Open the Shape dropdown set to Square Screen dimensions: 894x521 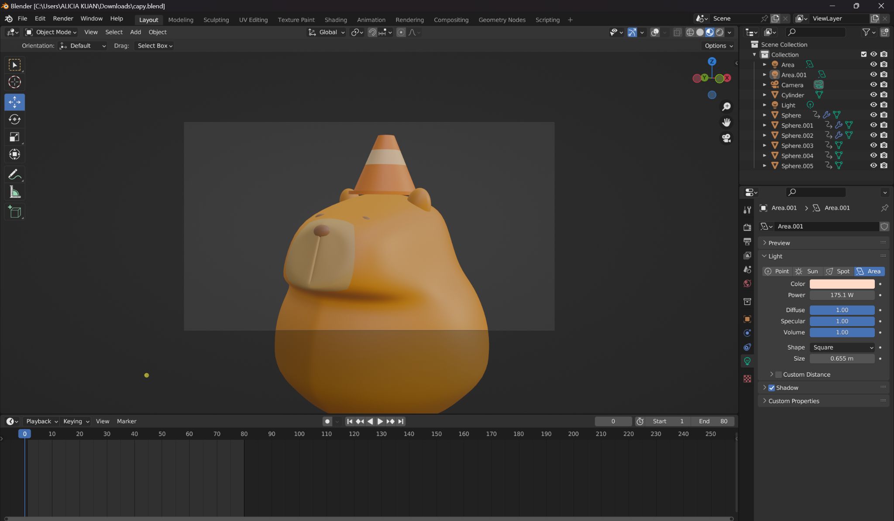[842, 347]
